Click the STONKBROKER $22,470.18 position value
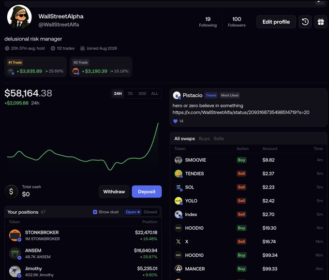 click(x=146, y=233)
